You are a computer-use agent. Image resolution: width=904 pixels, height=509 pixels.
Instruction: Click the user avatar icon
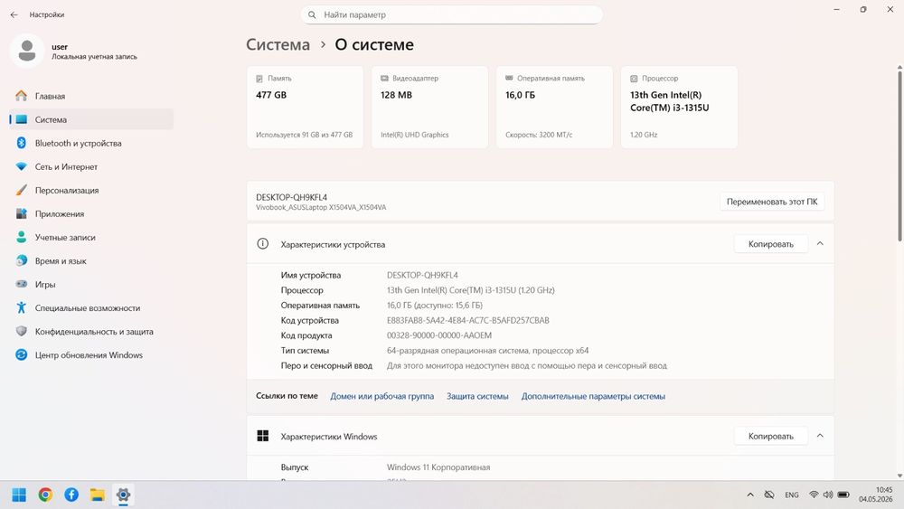coord(26,51)
